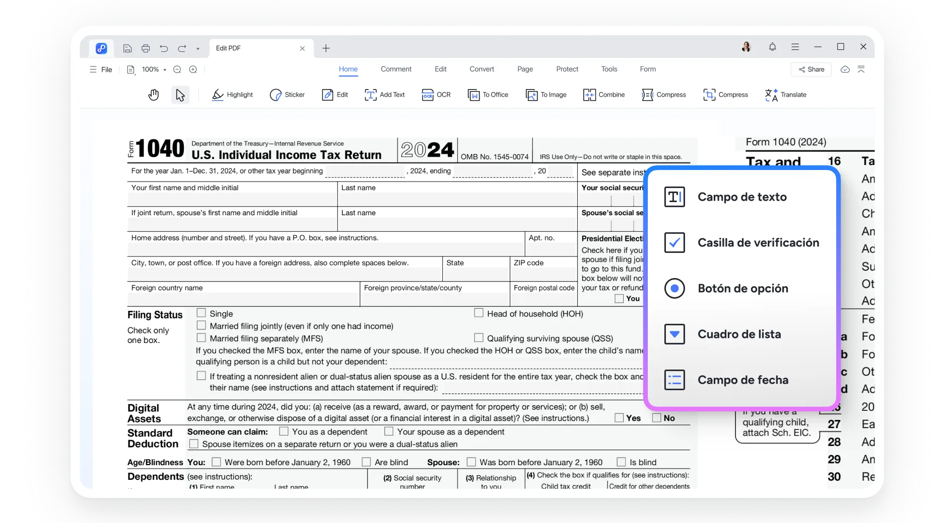Click the Share button
This screenshot has height=523, width=945.
[811, 69]
